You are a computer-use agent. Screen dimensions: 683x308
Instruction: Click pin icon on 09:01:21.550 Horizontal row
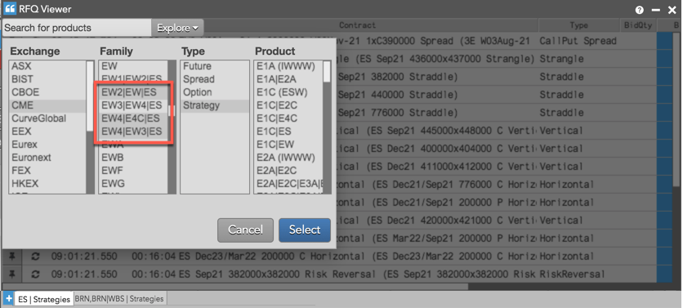point(12,257)
